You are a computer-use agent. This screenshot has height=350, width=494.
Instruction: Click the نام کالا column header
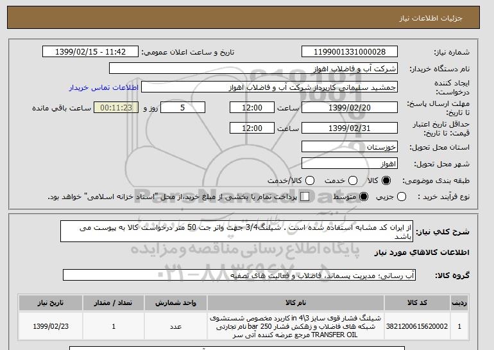296,302
